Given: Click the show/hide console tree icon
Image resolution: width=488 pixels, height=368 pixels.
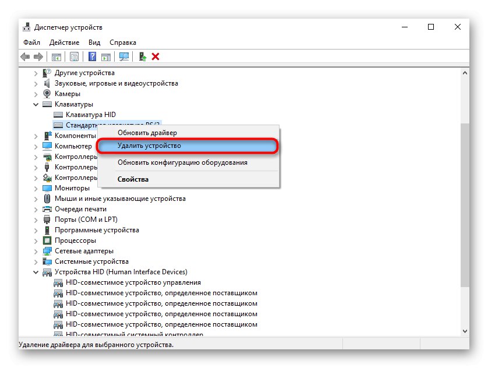Looking at the screenshot, I should (56, 56).
